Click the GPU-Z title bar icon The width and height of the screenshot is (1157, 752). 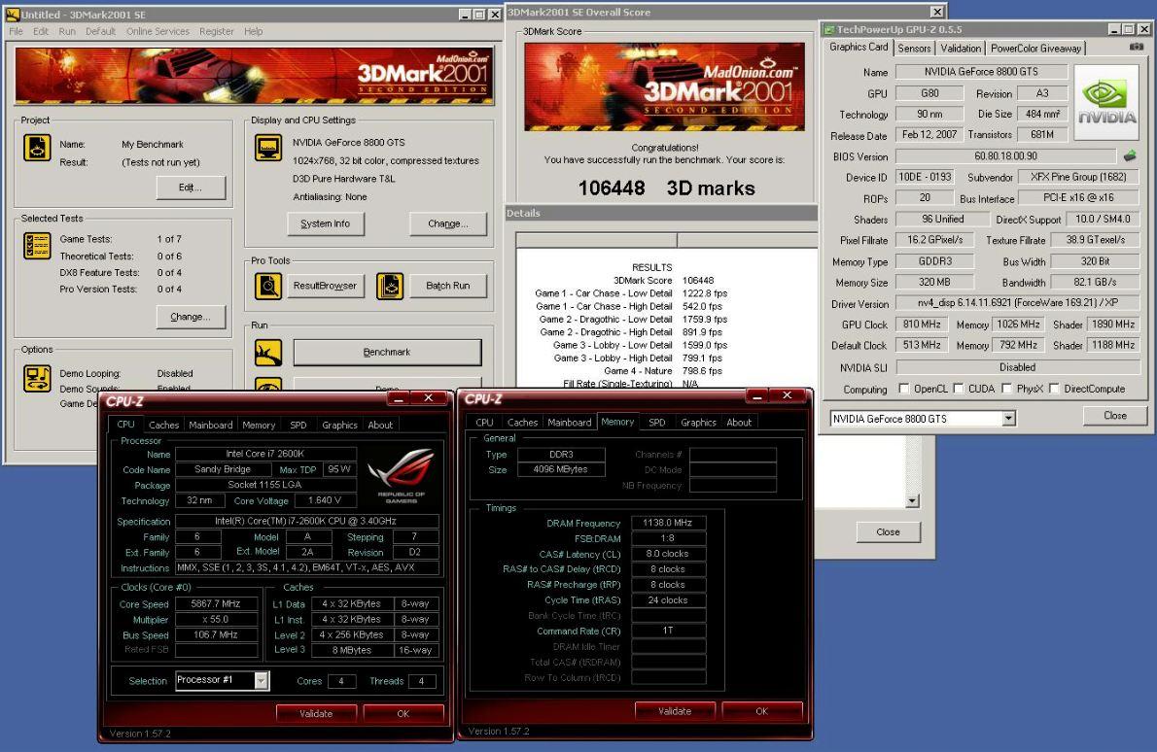click(828, 29)
